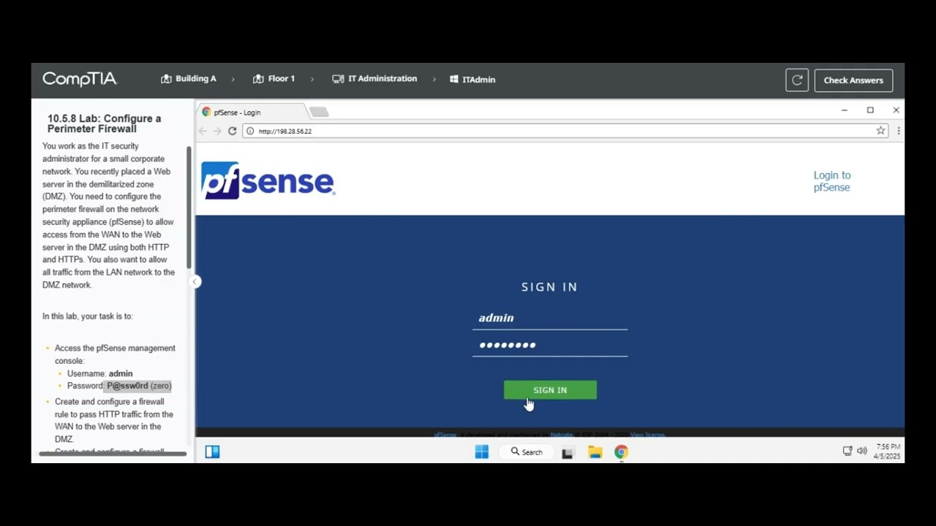Viewport: 936px width, 526px height.
Task: Click the volume icon in system tray
Action: (862, 451)
